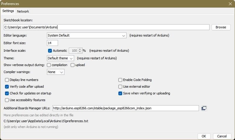The image size is (235, 140).
Task: Enable Use accessibility features
Action: [x=7, y=100]
